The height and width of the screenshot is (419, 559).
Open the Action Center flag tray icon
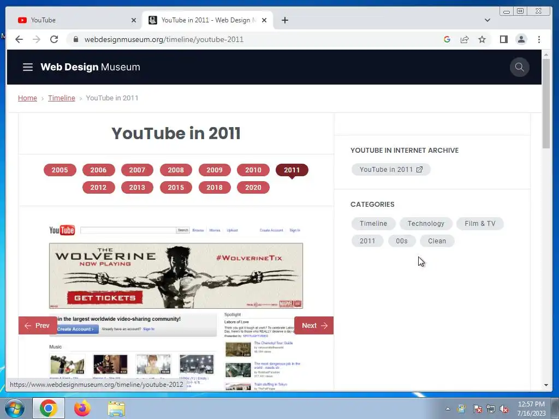click(477, 409)
